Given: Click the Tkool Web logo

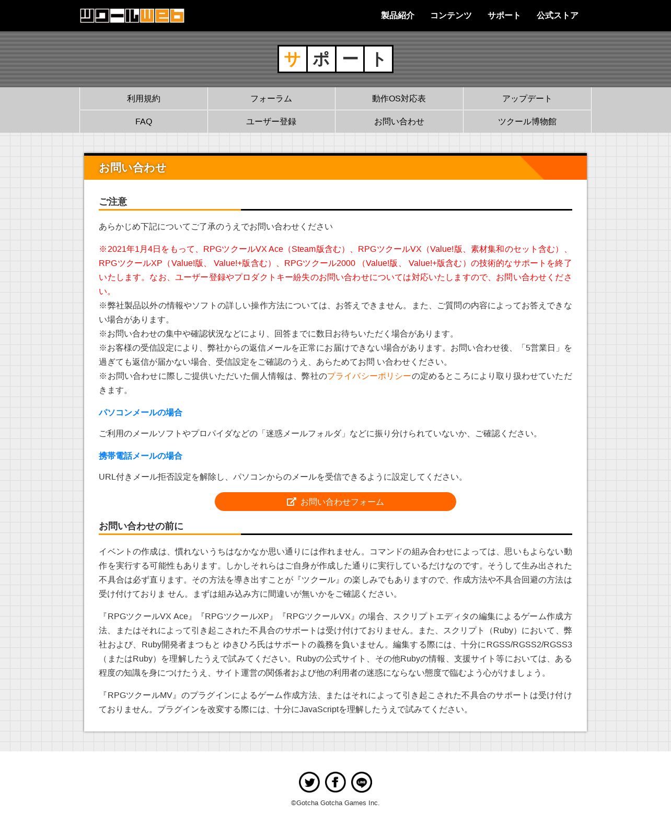Looking at the screenshot, I should (x=132, y=16).
